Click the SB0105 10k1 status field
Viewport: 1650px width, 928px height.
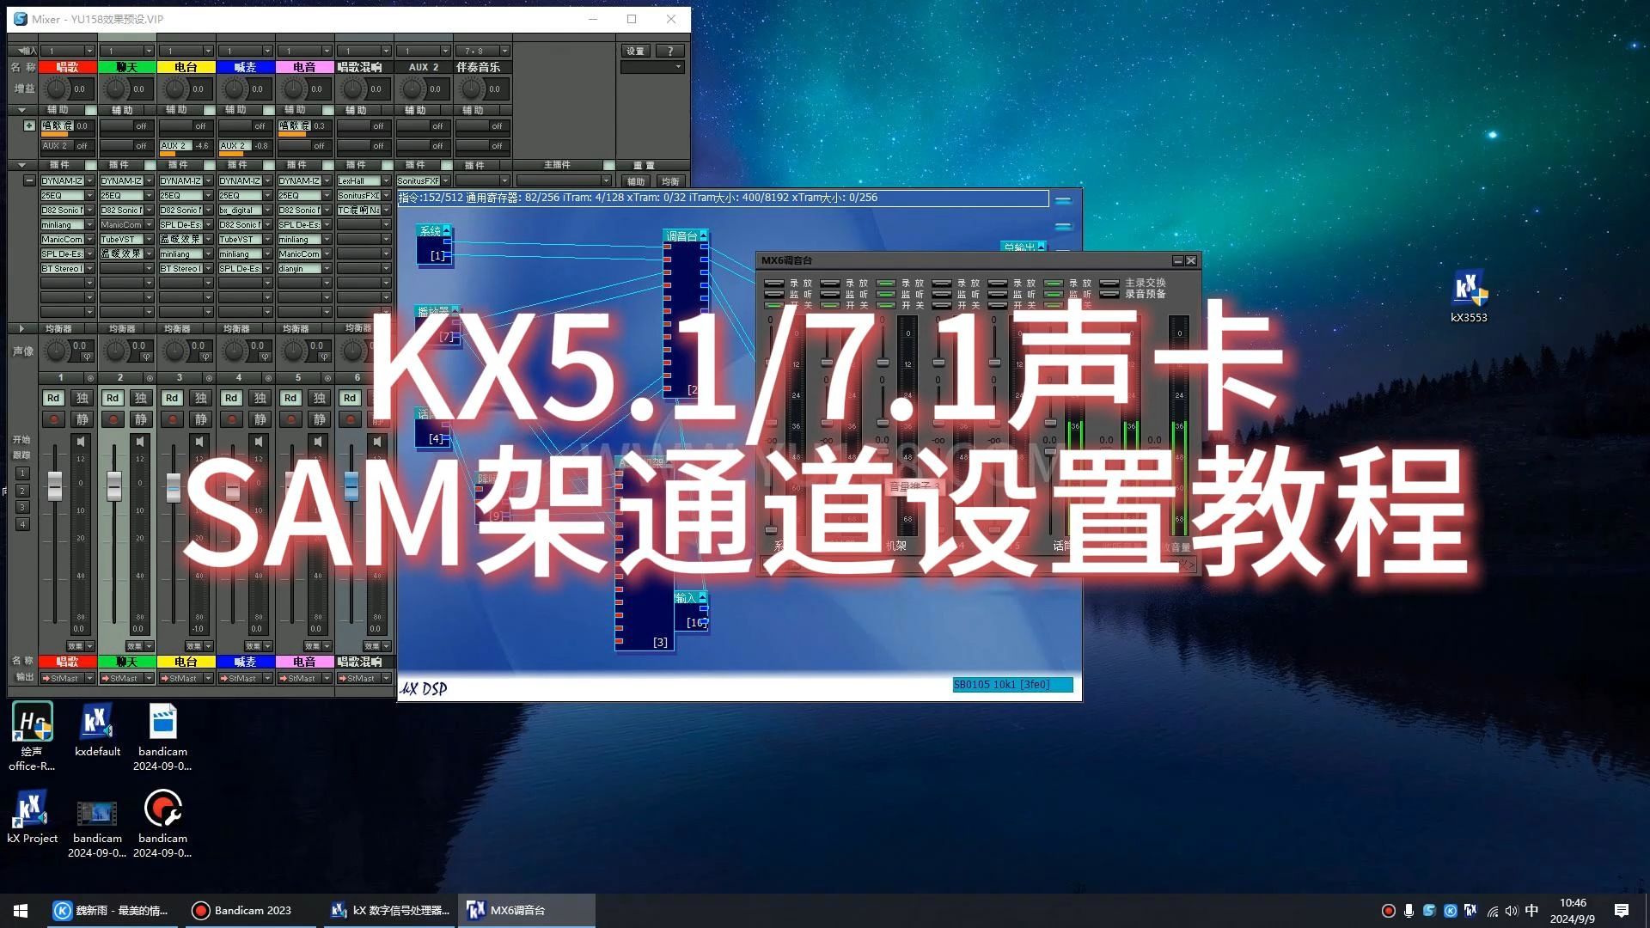point(1011,685)
